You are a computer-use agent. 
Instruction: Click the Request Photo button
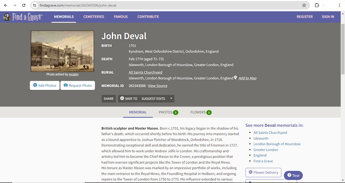pos(78,85)
